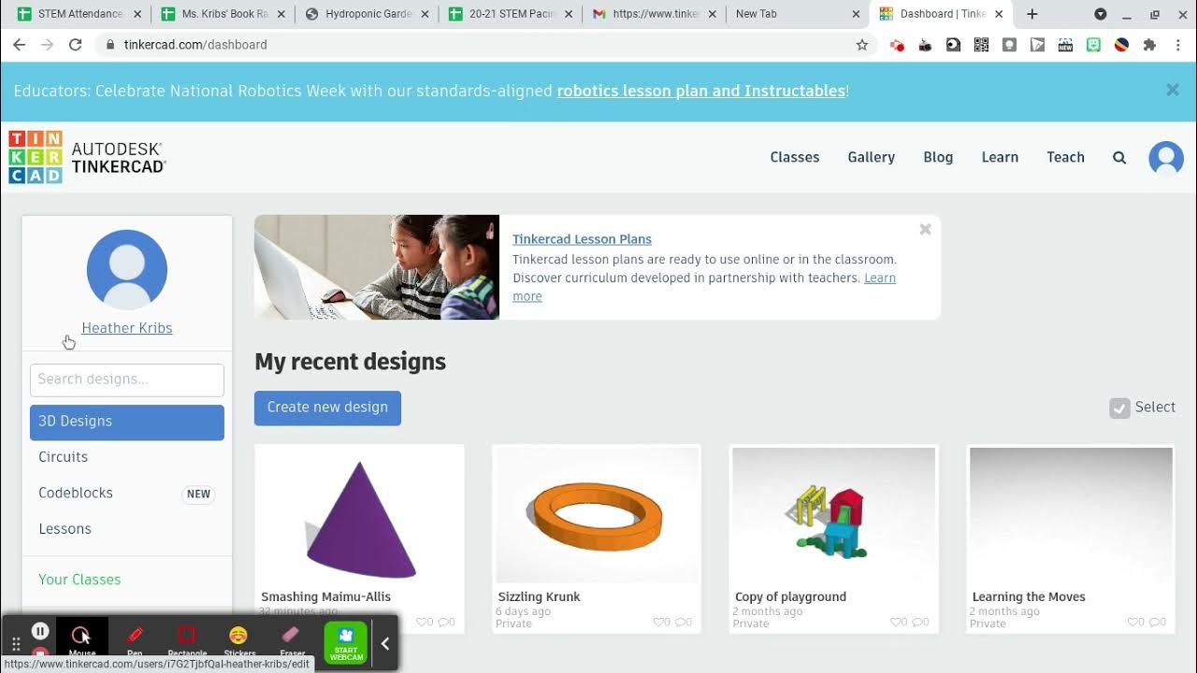Switch to Hydroponic Garden tab
Screen dimensions: 1197x673
click(367, 14)
